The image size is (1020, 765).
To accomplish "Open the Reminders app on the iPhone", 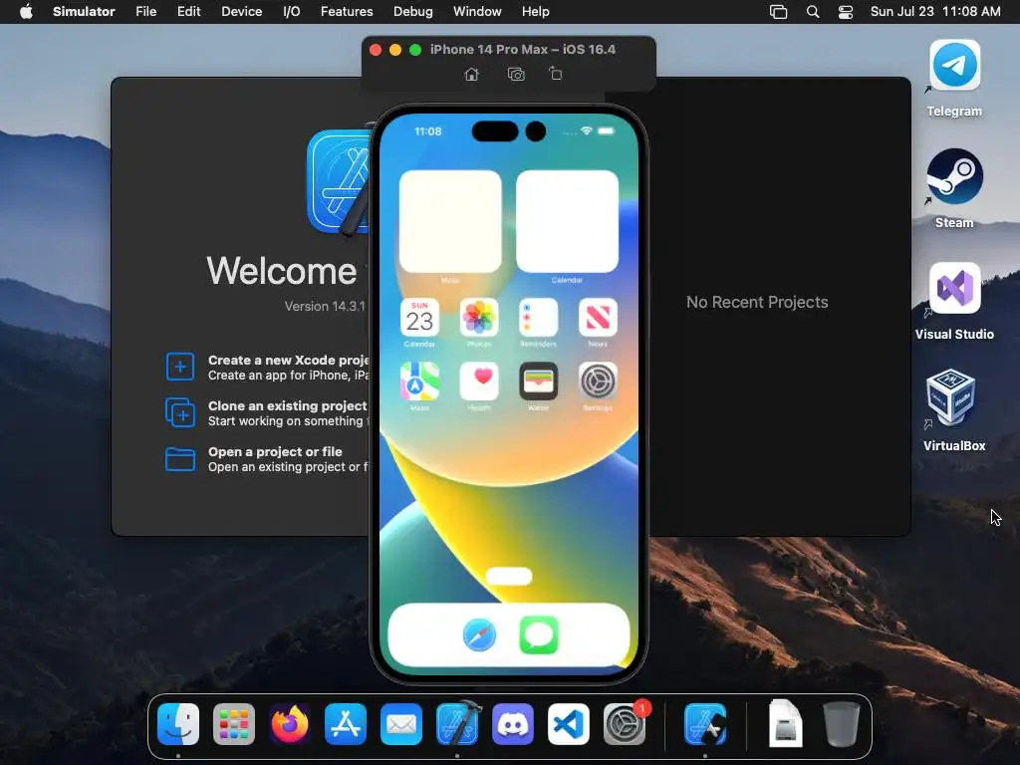I will tap(539, 318).
